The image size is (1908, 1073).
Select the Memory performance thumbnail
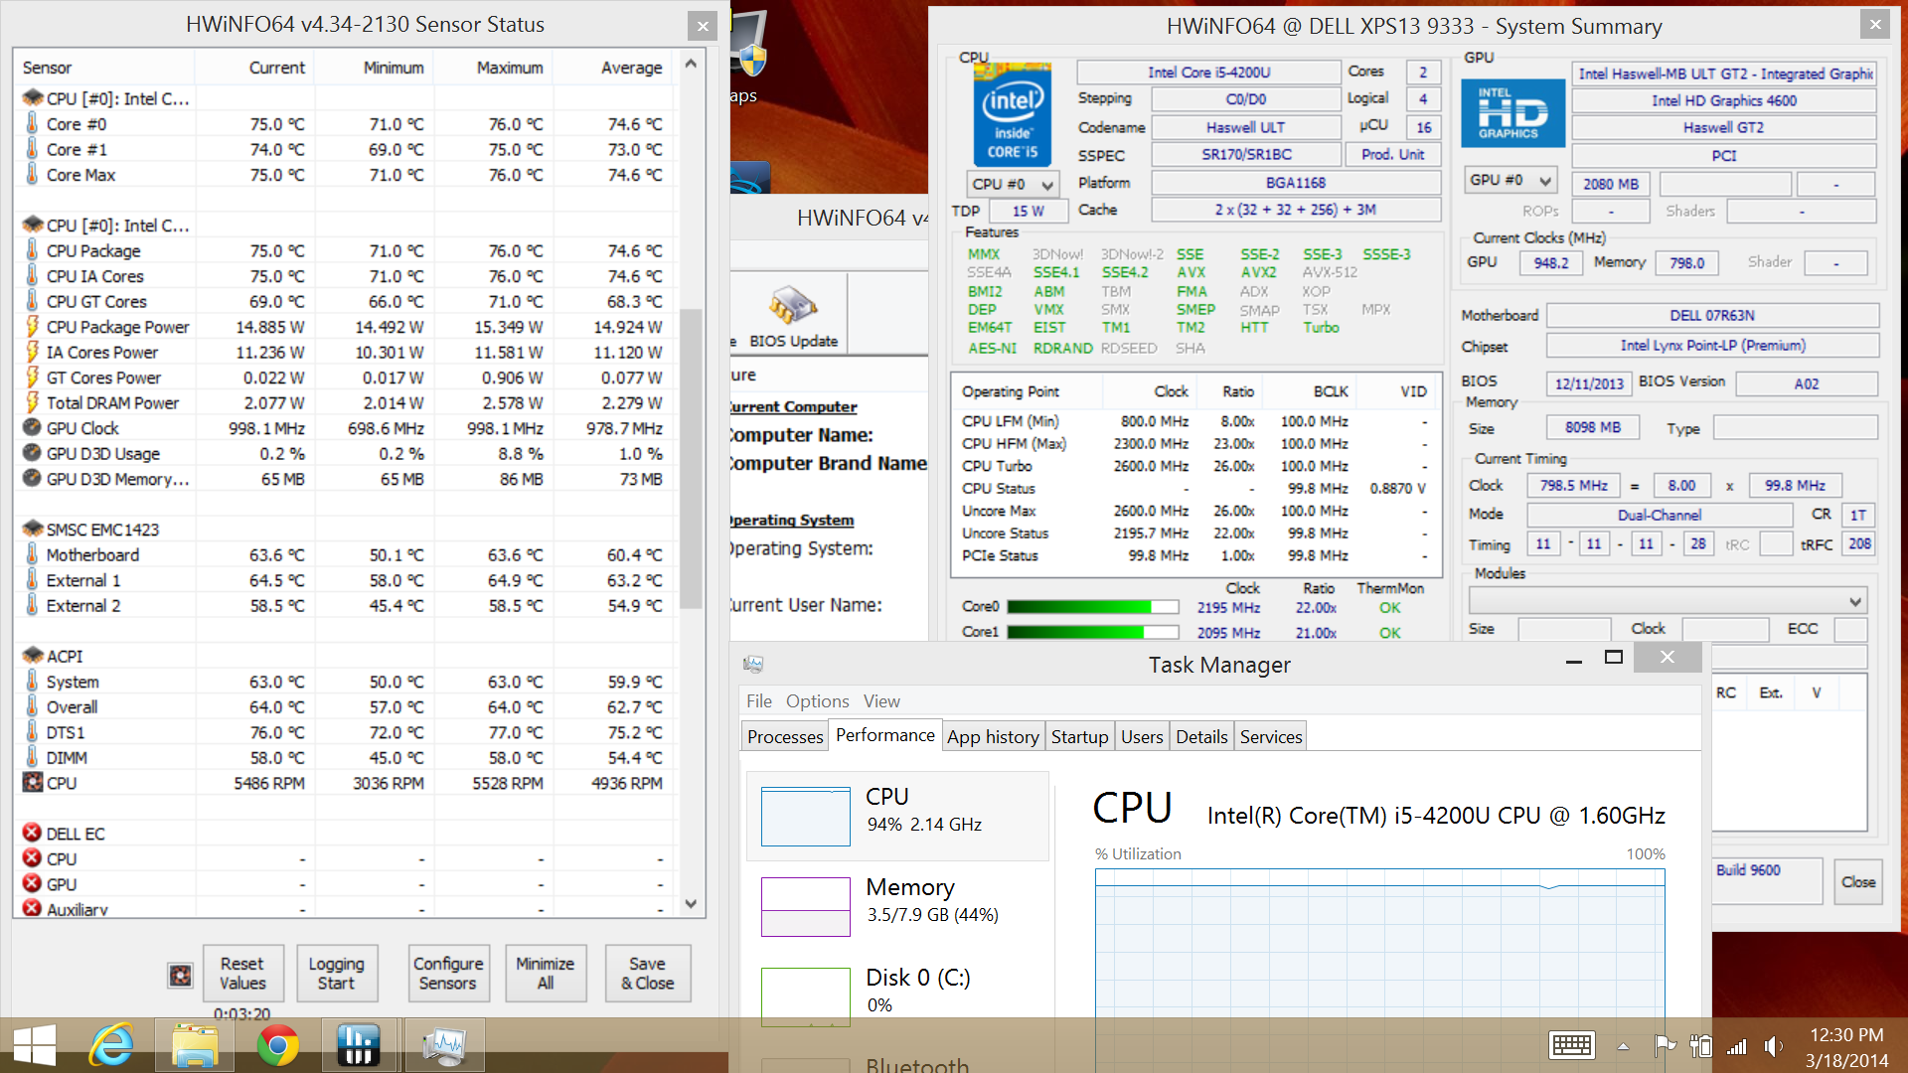pyautogui.click(x=806, y=906)
